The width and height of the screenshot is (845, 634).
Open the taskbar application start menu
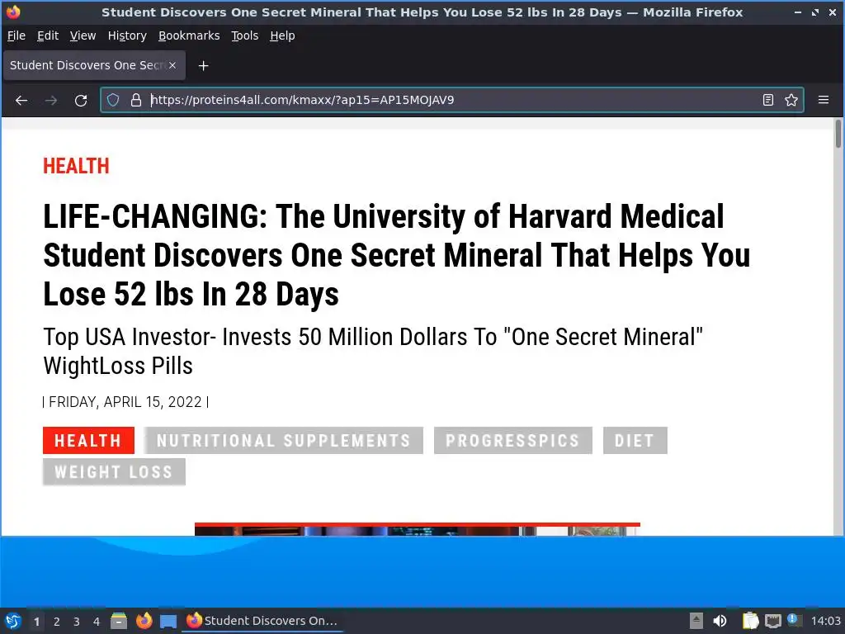(13, 621)
